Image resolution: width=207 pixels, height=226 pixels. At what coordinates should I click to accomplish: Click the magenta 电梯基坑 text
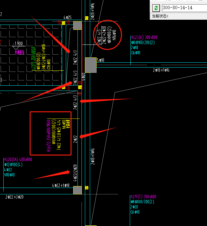[x=19, y=52]
